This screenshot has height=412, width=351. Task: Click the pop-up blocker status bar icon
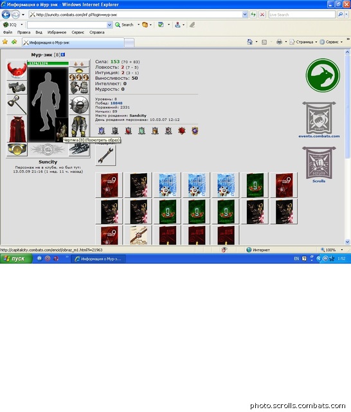point(224,250)
